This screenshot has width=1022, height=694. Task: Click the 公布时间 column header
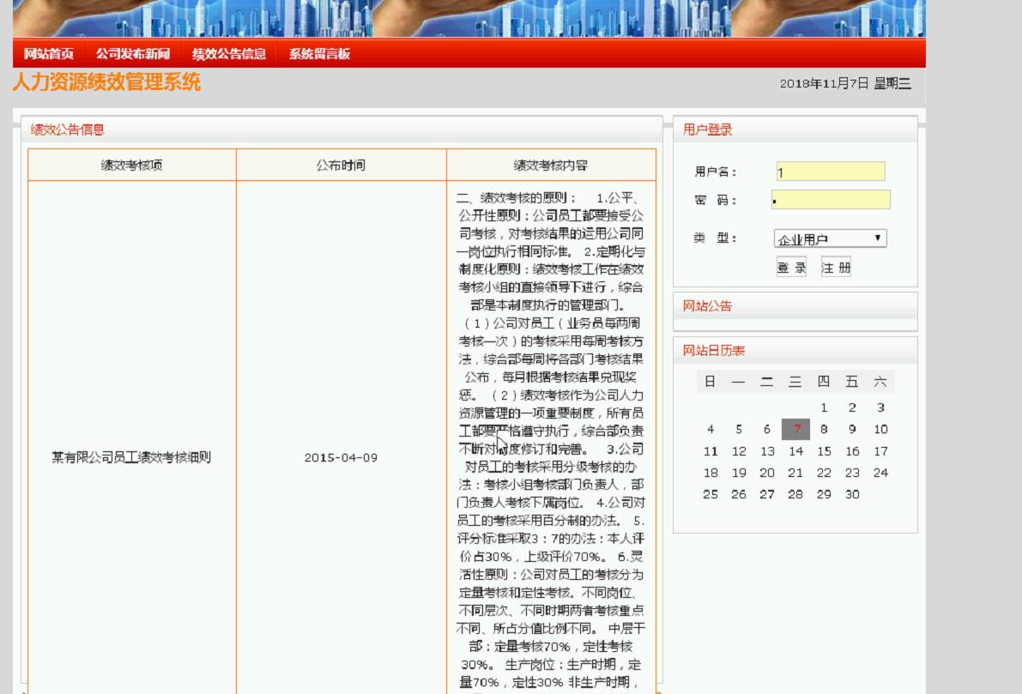pos(341,165)
